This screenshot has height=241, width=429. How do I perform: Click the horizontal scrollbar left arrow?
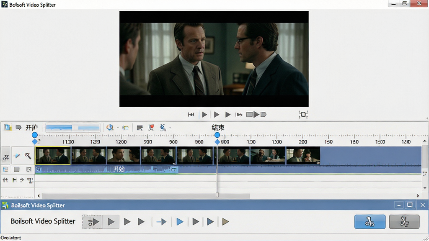(39, 196)
